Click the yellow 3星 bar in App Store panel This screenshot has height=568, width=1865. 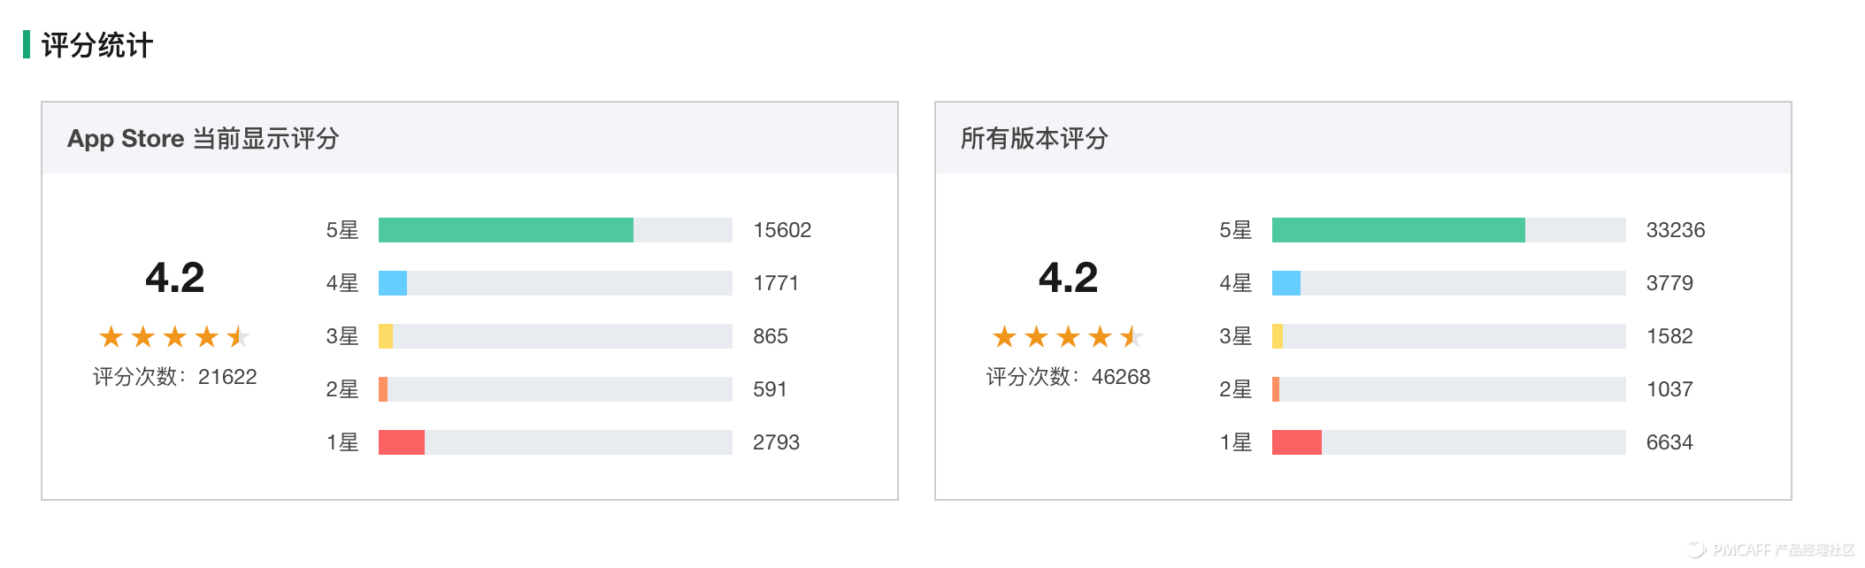(x=386, y=336)
